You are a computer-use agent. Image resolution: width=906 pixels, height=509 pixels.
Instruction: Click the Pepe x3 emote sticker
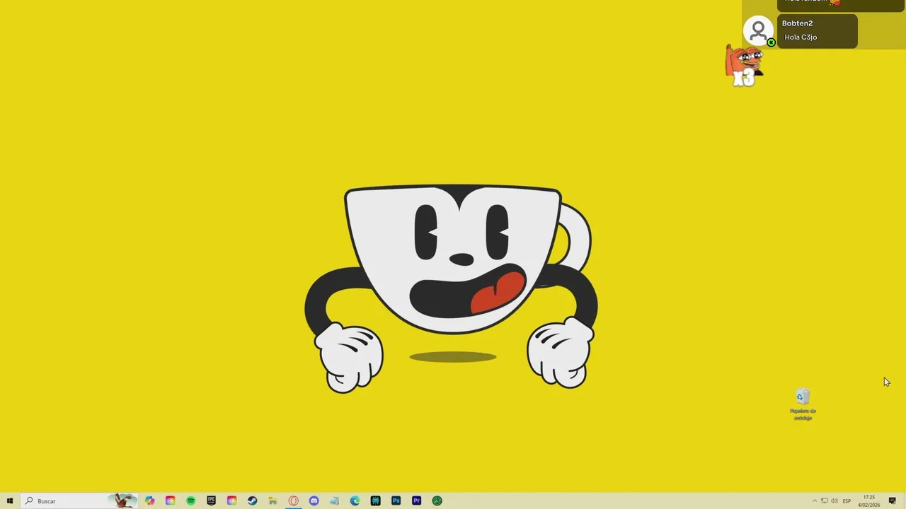[744, 65]
